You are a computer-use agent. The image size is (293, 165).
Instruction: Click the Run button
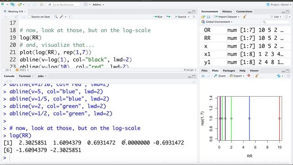coord(157,17)
